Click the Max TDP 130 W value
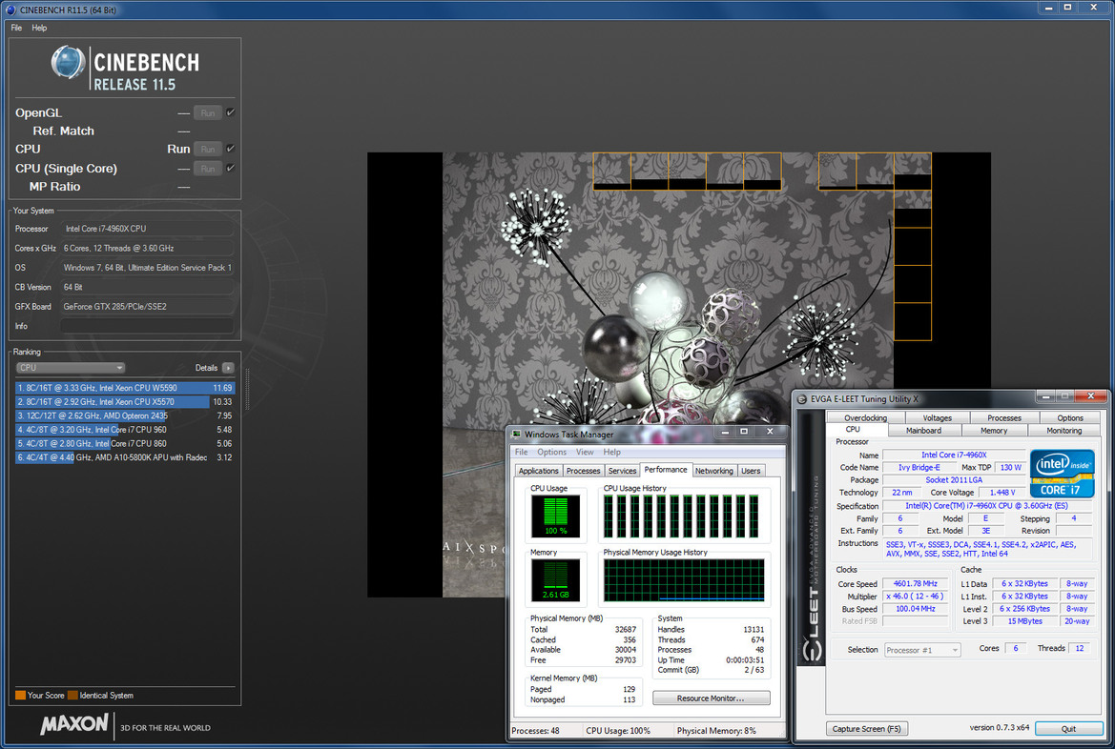 coord(1010,467)
